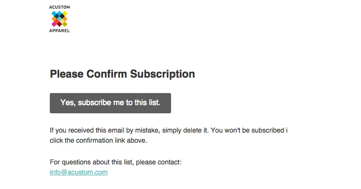
Task: Click the black diamond in the logo
Action: pos(62,16)
